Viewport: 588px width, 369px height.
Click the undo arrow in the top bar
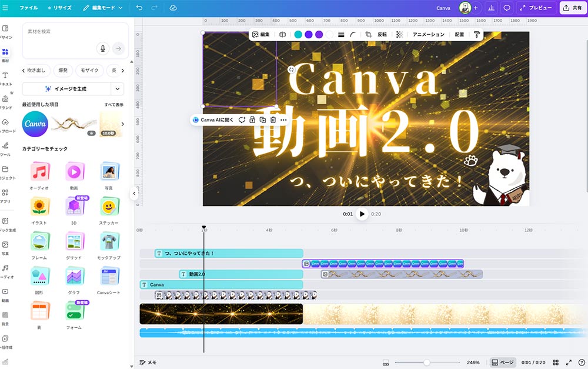[x=139, y=8]
